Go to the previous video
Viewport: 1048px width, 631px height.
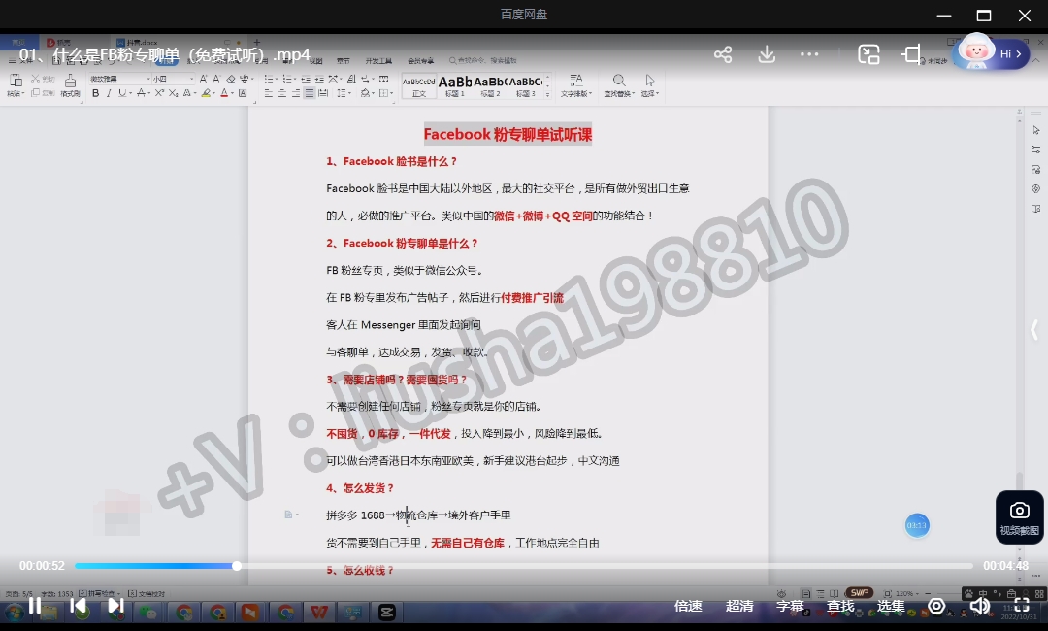[79, 606]
